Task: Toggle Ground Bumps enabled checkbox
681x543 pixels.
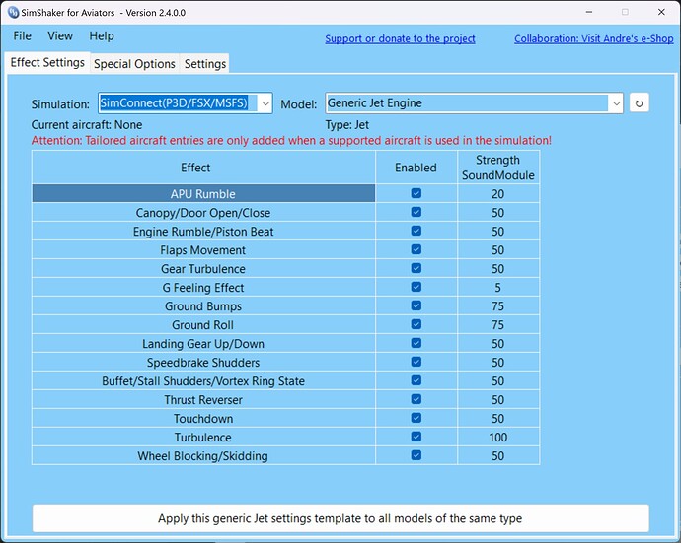Action: point(416,305)
